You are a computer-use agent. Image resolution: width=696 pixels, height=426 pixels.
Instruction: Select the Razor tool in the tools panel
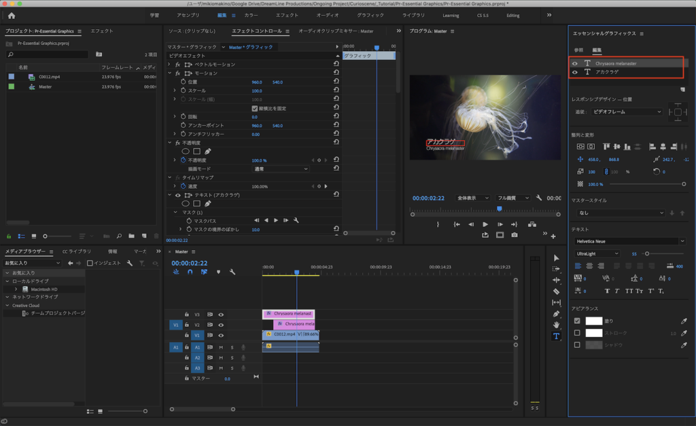click(x=556, y=291)
